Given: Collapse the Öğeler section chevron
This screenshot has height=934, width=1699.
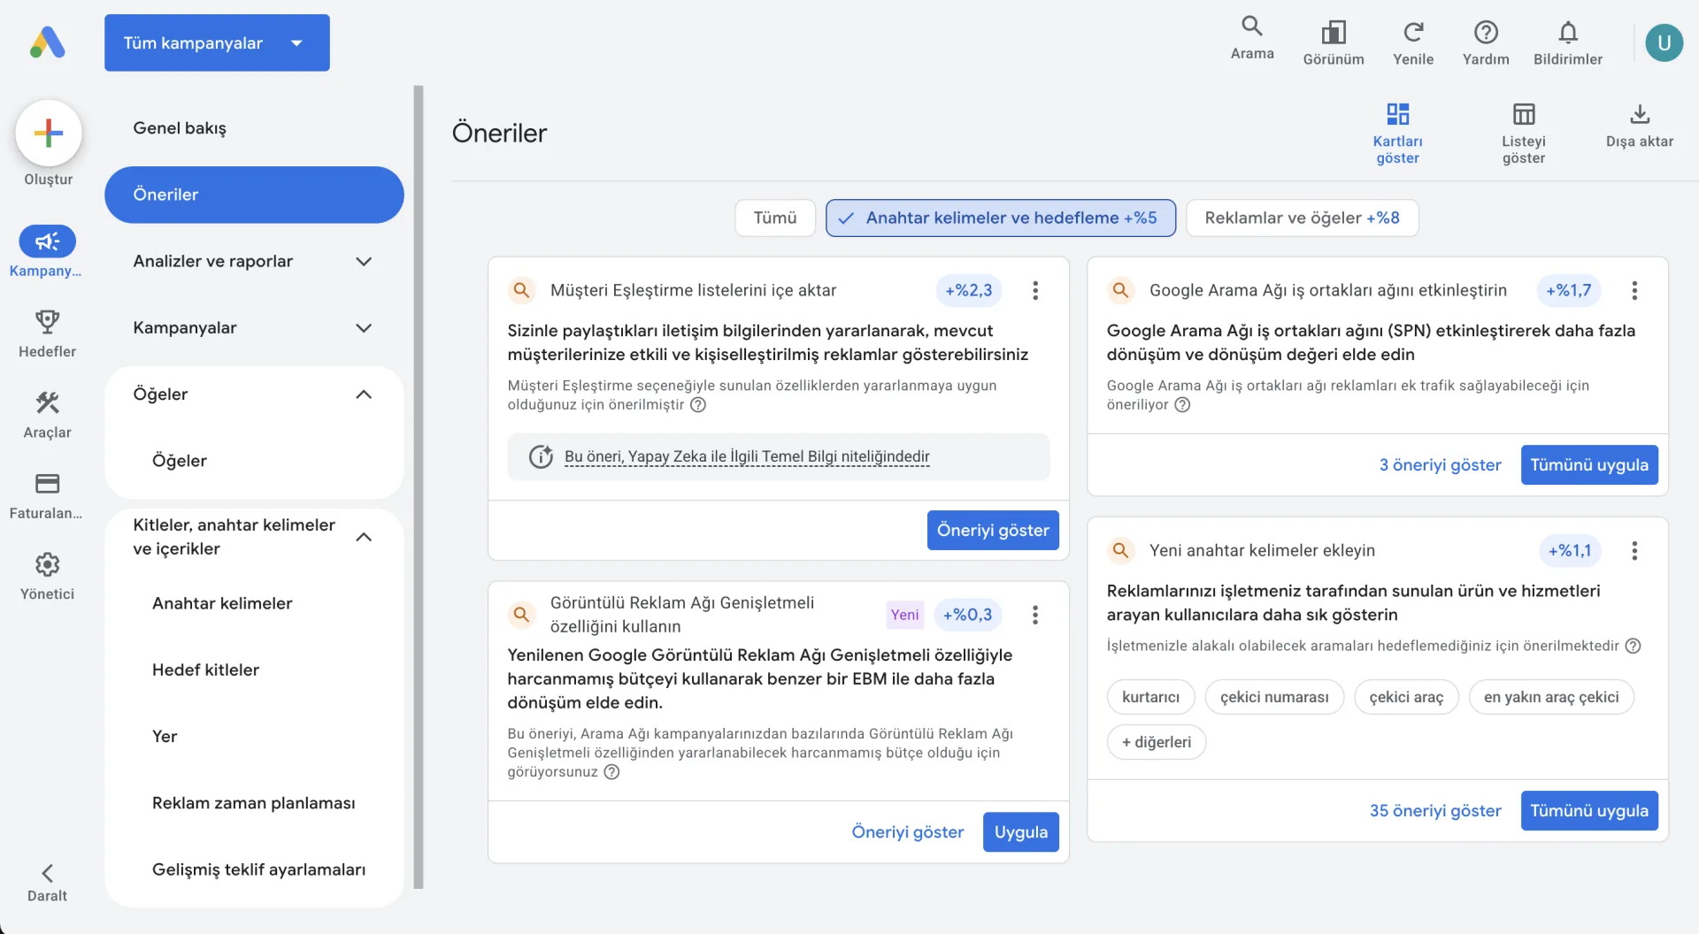Looking at the screenshot, I should (363, 394).
